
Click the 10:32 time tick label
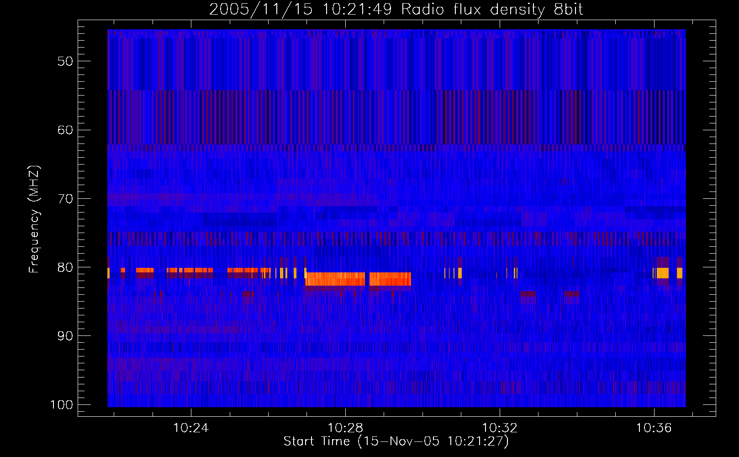[x=500, y=428]
